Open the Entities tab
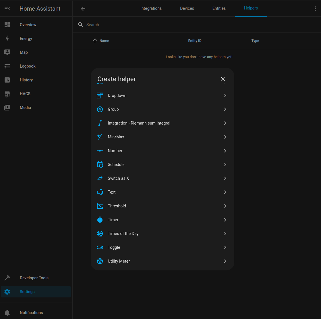This screenshot has width=321, height=319. click(219, 8)
